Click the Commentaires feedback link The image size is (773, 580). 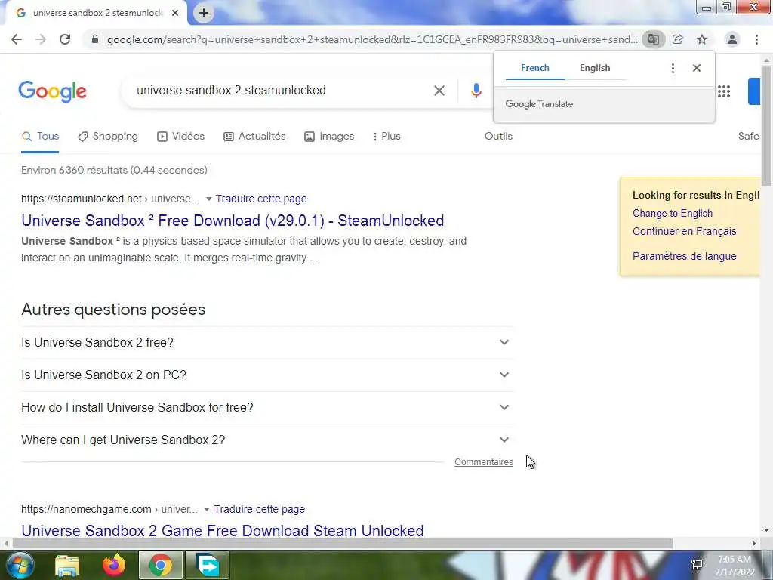pyautogui.click(x=484, y=462)
